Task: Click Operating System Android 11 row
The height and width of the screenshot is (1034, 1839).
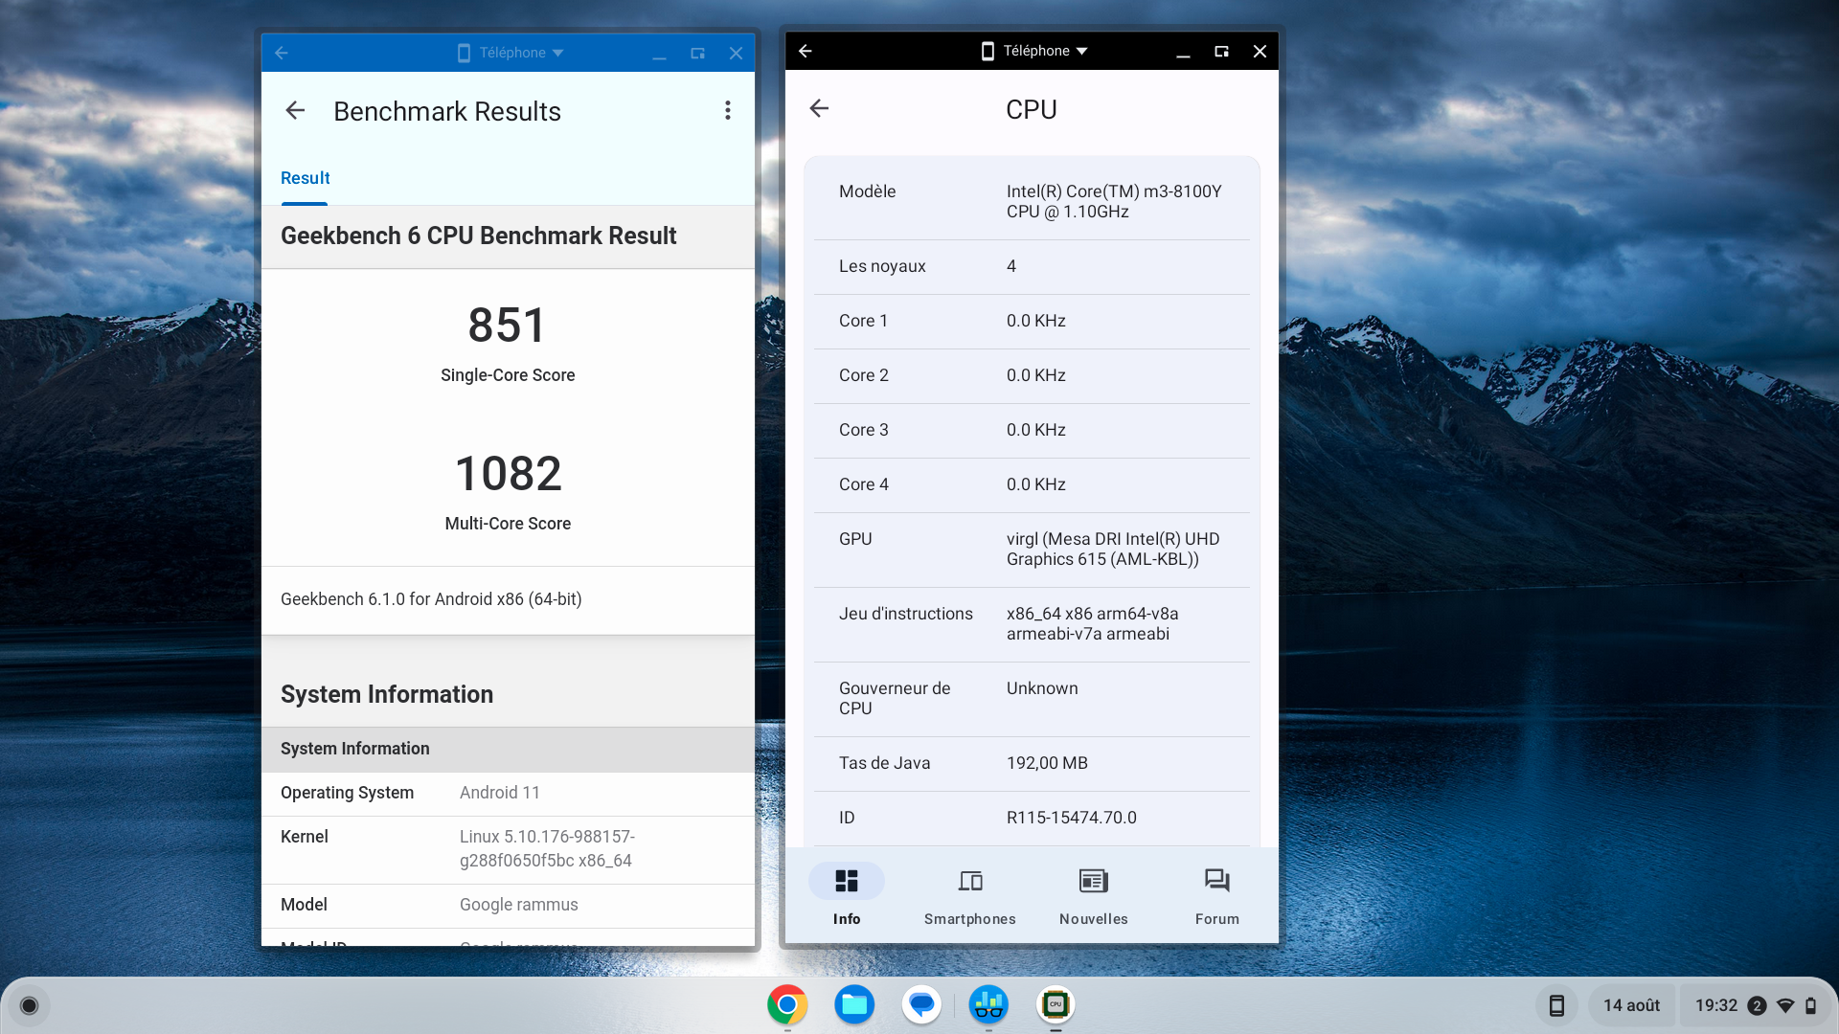Action: coord(508,793)
